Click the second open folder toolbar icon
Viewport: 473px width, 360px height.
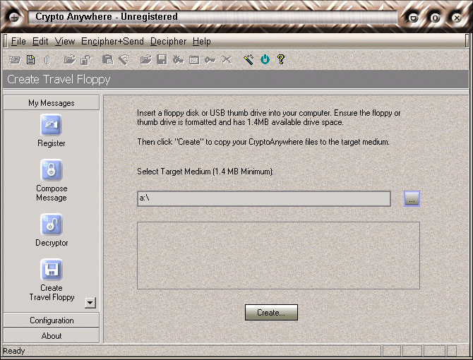point(146,60)
